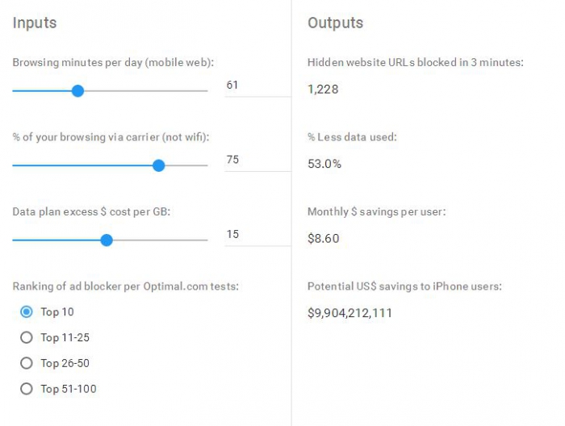Click the Top 51-100 label text

coord(69,389)
